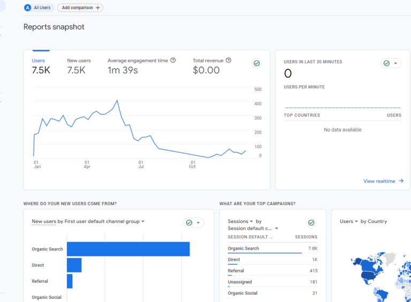
Task: Click the check icon on Sessions campaigns card
Action: [311, 223]
